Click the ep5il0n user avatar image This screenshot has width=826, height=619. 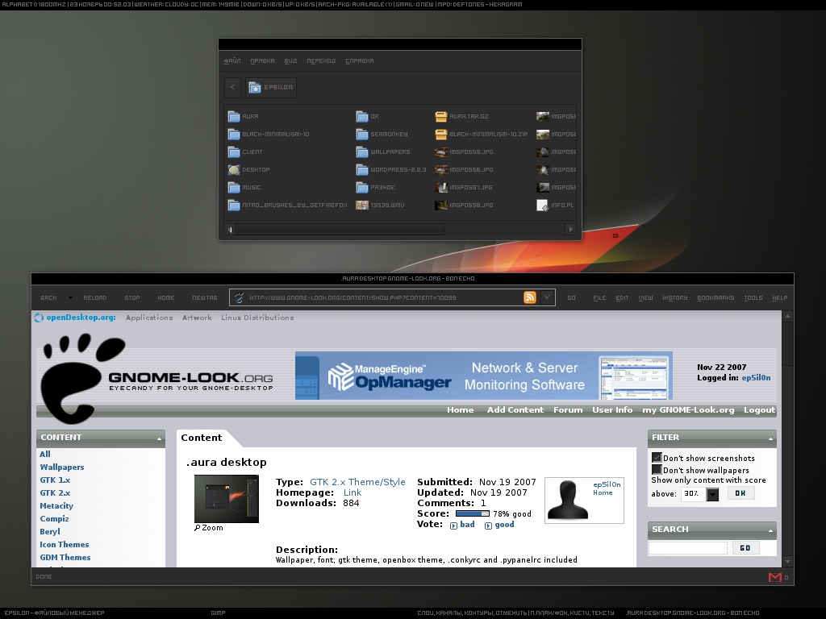tap(568, 500)
